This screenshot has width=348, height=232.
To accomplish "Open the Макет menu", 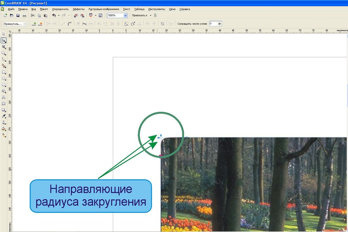I will (x=44, y=9).
